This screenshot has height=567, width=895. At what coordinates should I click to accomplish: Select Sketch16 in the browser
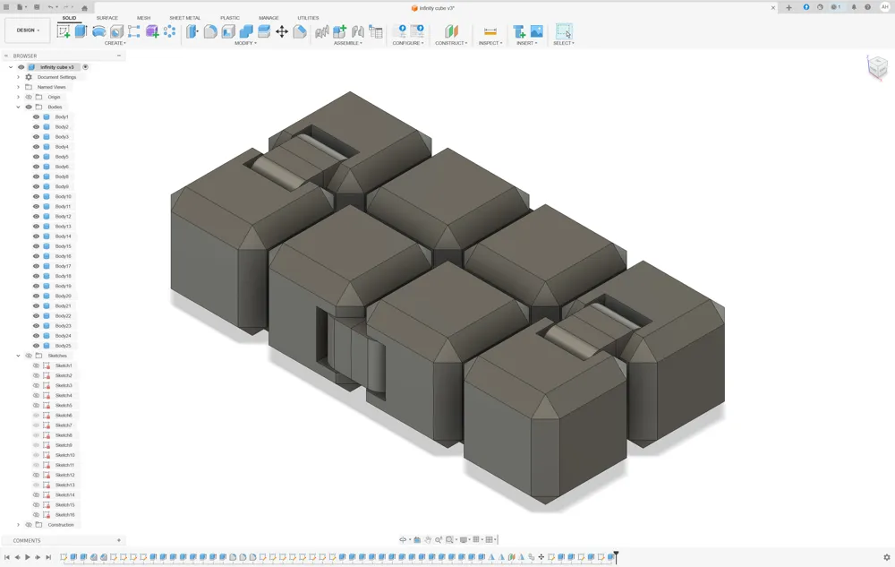64,514
